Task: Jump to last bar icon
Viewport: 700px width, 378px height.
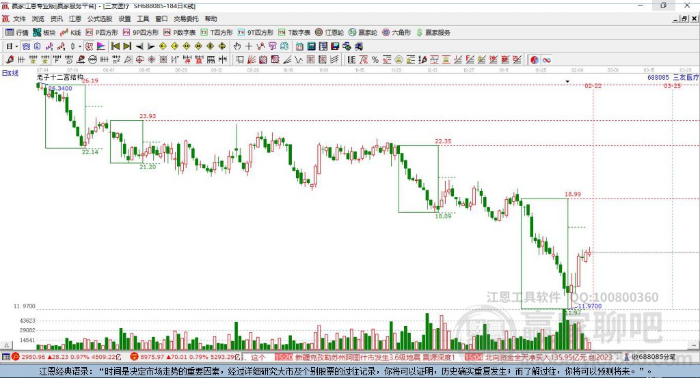Action: 127,46
